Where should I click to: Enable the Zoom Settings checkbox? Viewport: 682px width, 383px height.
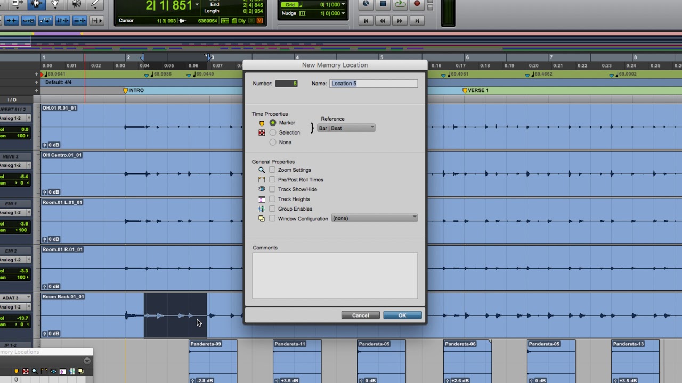[x=272, y=170]
